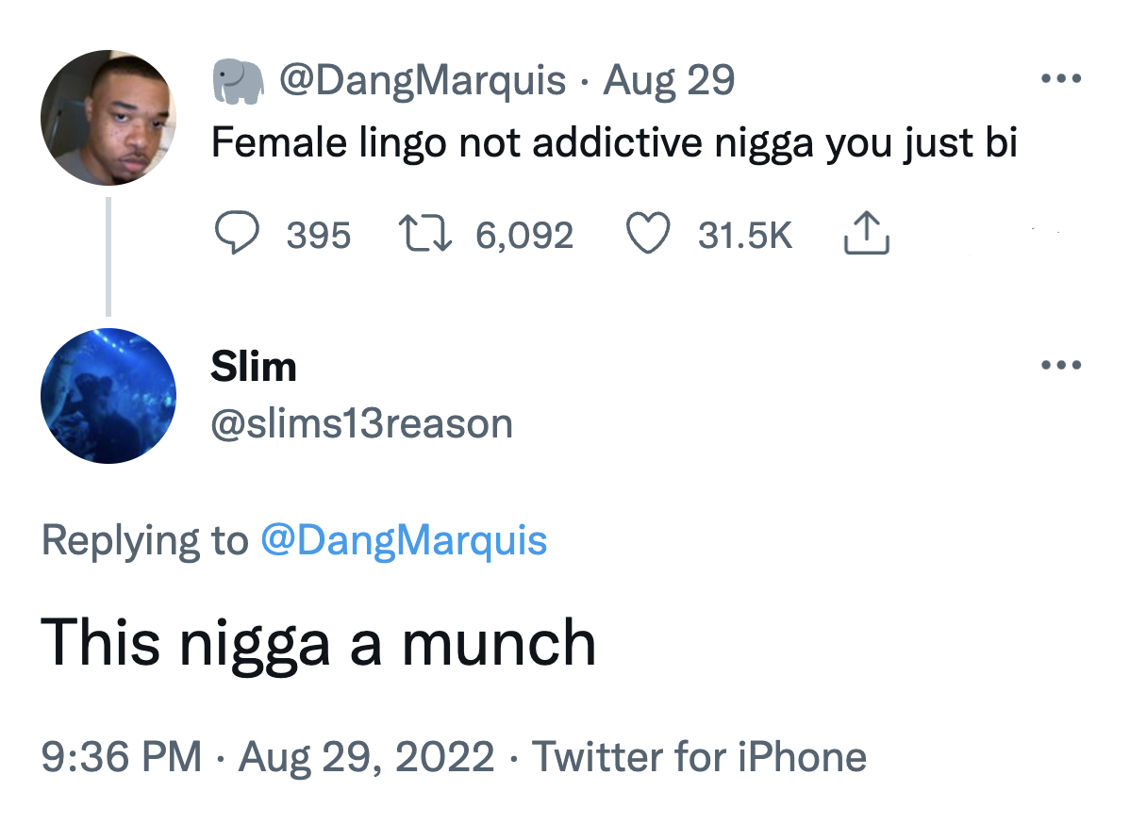Open Slim's blue profile picture
The height and width of the screenshot is (824, 1130).
point(108,396)
